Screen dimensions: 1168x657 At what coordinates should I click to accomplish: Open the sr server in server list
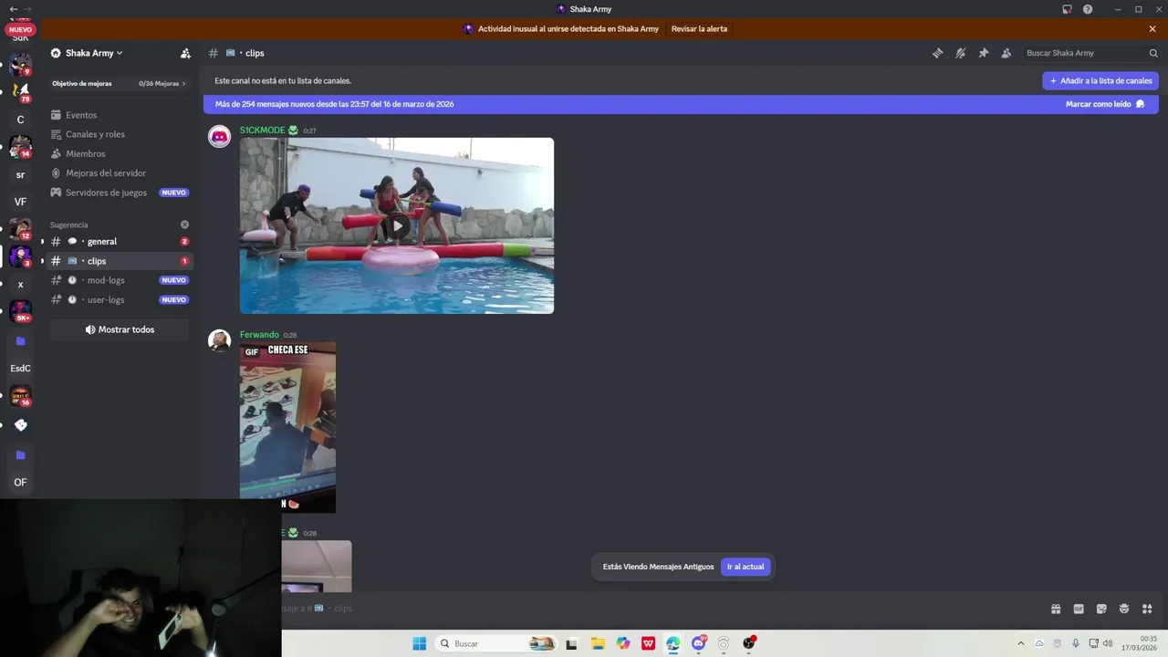(x=20, y=174)
